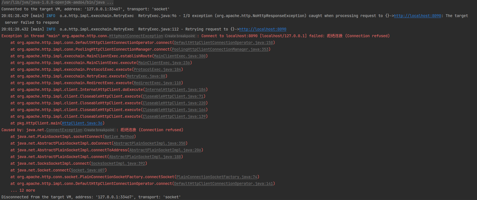
Task: Open Socket.java:607 link
Action: pyautogui.click(x=88, y=170)
